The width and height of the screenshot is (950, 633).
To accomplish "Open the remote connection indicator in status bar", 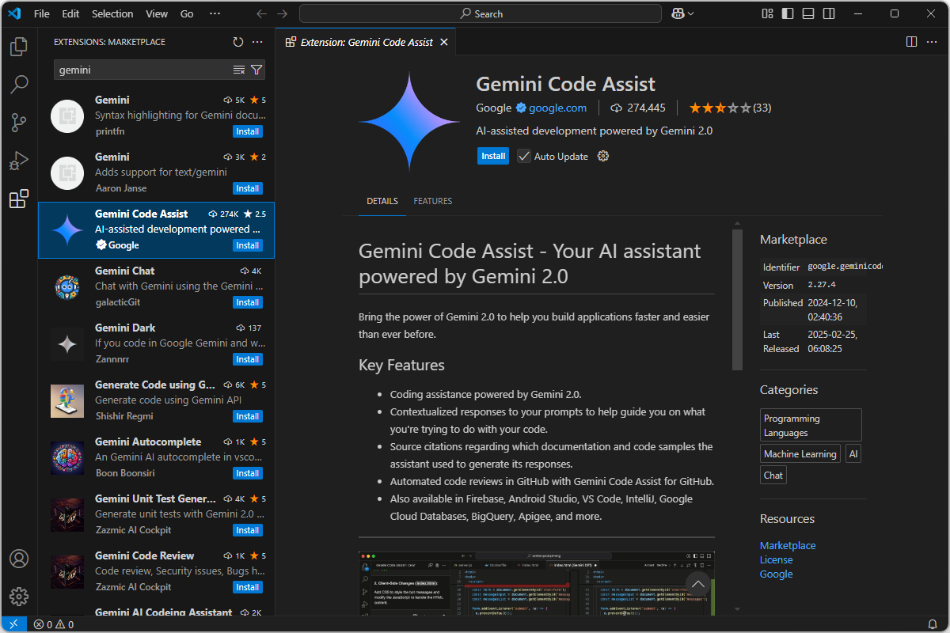I will (13, 624).
